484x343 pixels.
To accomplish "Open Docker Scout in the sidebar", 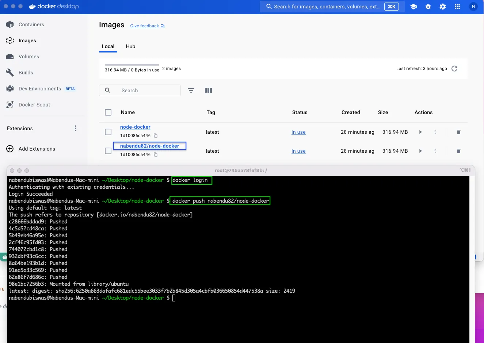I will coord(34,105).
